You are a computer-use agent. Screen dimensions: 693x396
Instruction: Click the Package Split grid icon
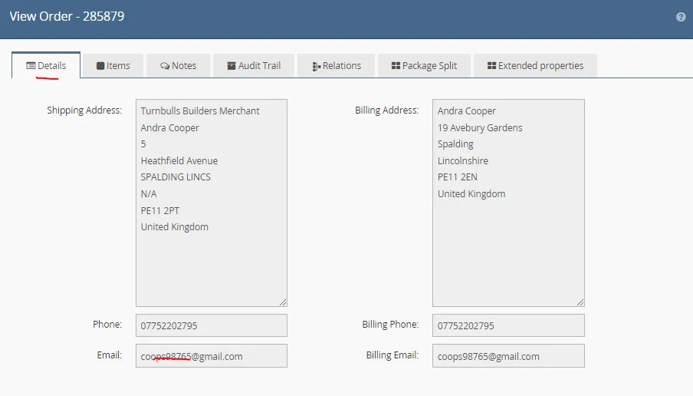click(396, 65)
